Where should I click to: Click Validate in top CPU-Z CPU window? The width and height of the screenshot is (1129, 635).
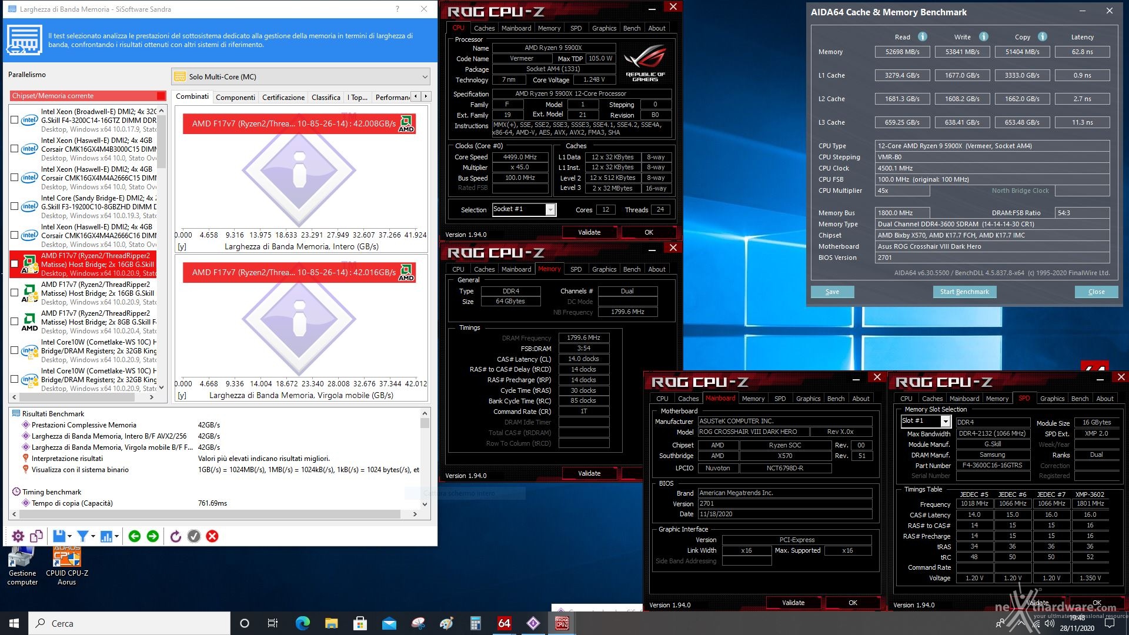pos(589,232)
